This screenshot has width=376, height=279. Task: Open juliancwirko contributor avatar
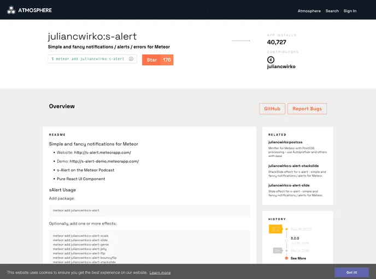[x=271, y=60]
